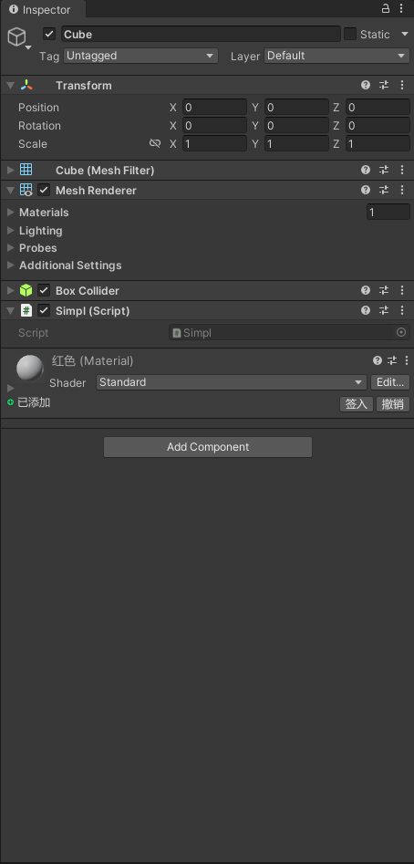
Task: Open the Transform component help icon
Action: pyautogui.click(x=366, y=86)
